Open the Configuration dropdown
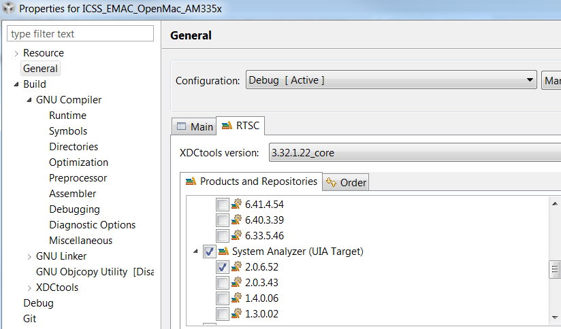The image size is (561, 329). (391, 80)
